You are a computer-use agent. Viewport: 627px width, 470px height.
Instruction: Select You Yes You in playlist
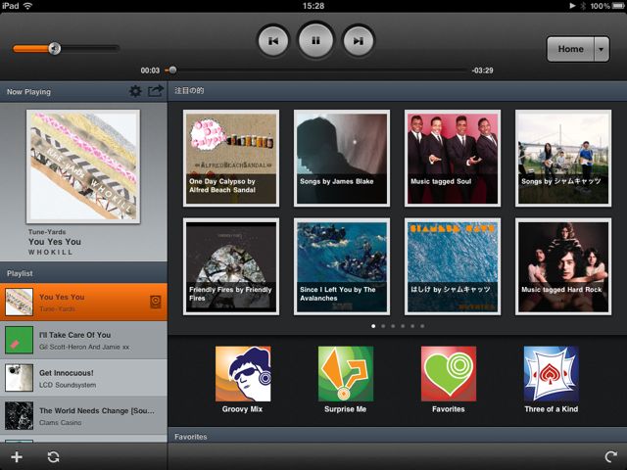(83, 303)
